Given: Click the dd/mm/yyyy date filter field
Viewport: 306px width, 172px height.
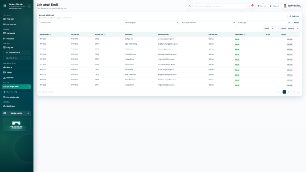Looking at the screenshot, I should [264, 23].
